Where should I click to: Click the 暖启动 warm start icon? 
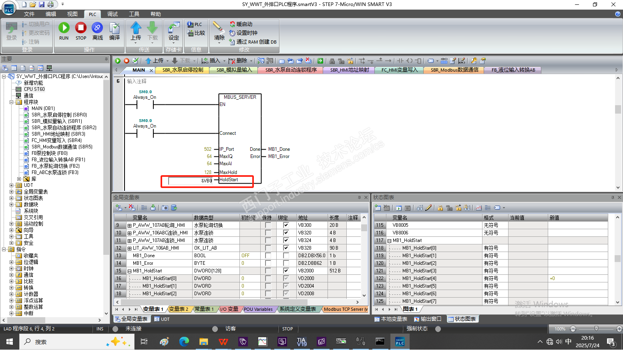point(232,24)
